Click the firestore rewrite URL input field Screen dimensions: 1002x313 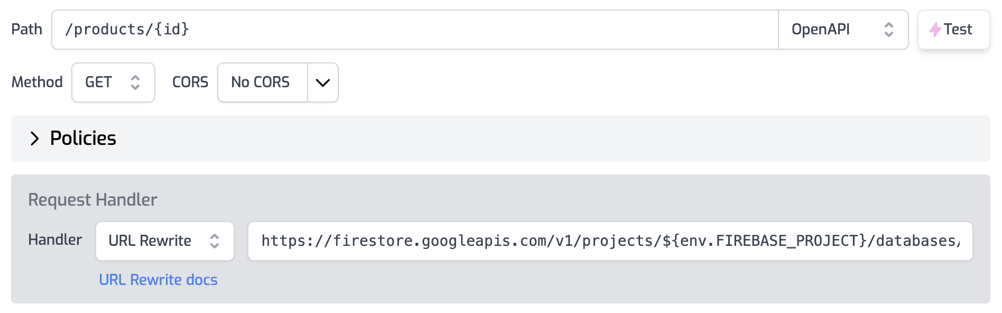coord(610,241)
